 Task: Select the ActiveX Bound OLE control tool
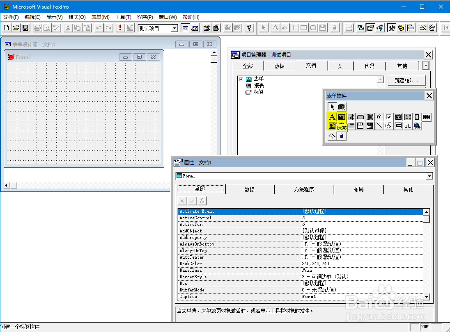point(370,126)
